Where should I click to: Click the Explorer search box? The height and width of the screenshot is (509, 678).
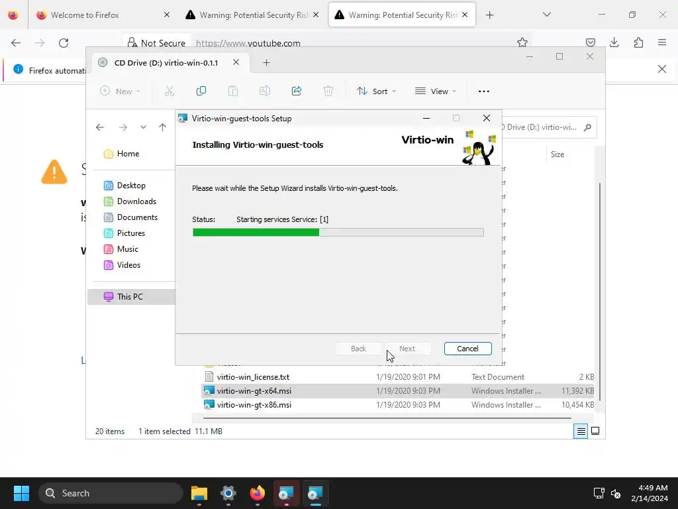(x=549, y=127)
